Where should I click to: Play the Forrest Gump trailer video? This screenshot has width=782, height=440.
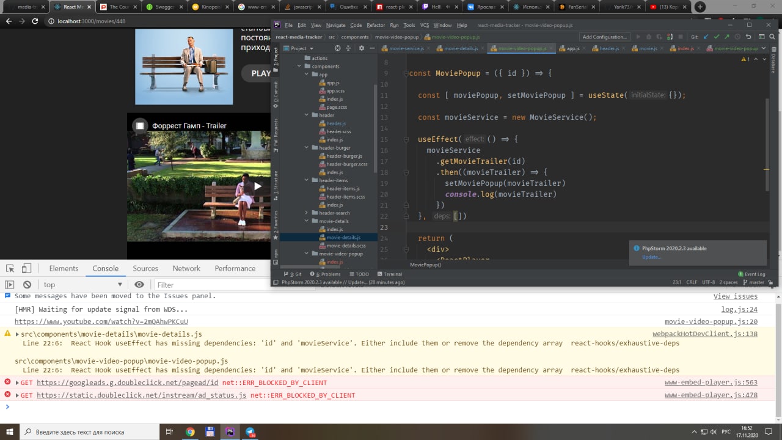click(257, 186)
